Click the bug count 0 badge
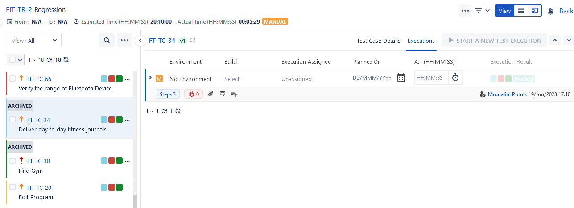Viewport: 574px width, 208px height. (x=194, y=94)
